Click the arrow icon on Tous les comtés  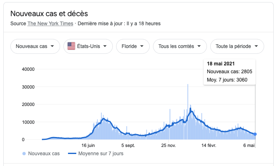tap(199, 46)
